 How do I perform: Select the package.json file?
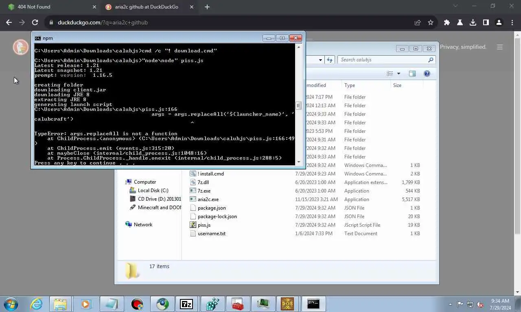point(212,208)
